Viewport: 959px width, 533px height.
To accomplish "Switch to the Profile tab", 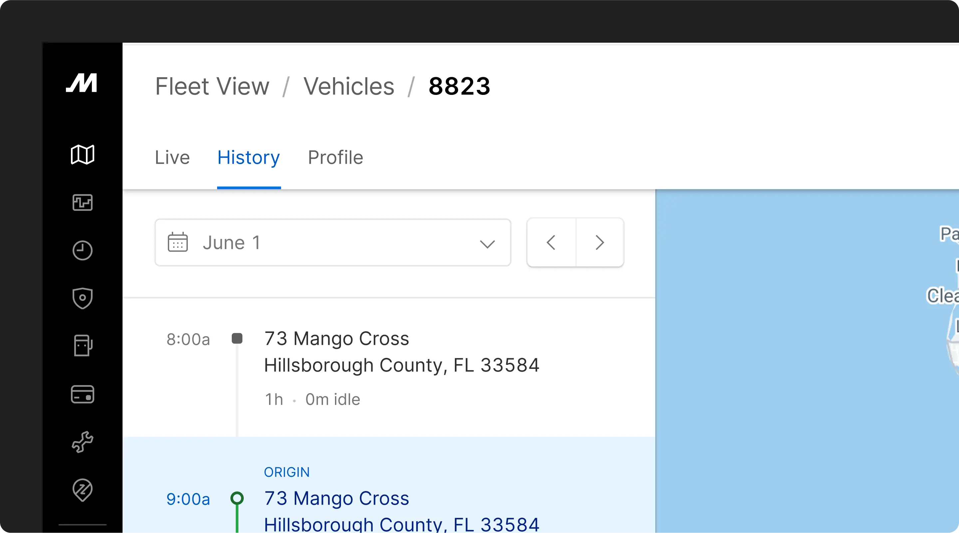I will tap(335, 157).
